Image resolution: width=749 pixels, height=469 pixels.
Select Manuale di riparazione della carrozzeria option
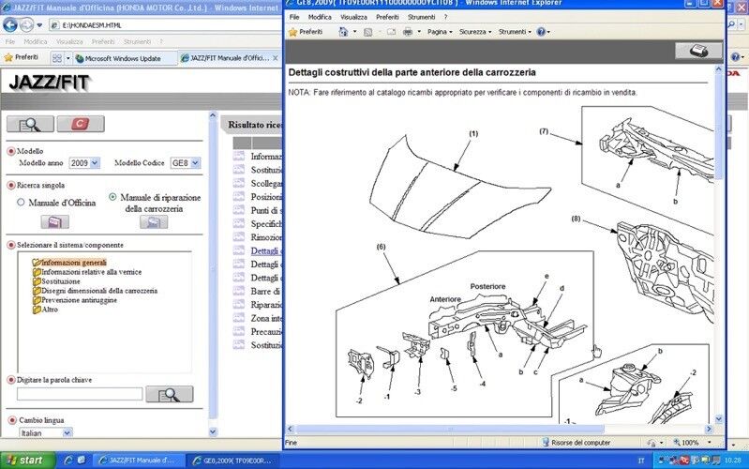click(113, 198)
